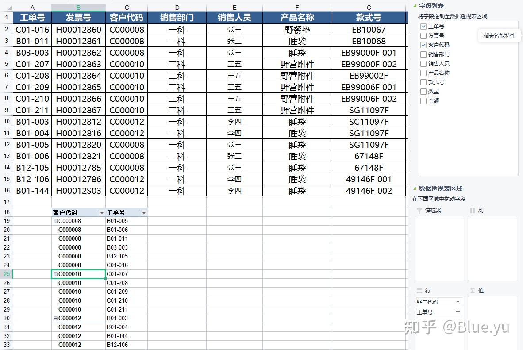Select cell EB10068
The image size is (523, 350).
point(369,42)
